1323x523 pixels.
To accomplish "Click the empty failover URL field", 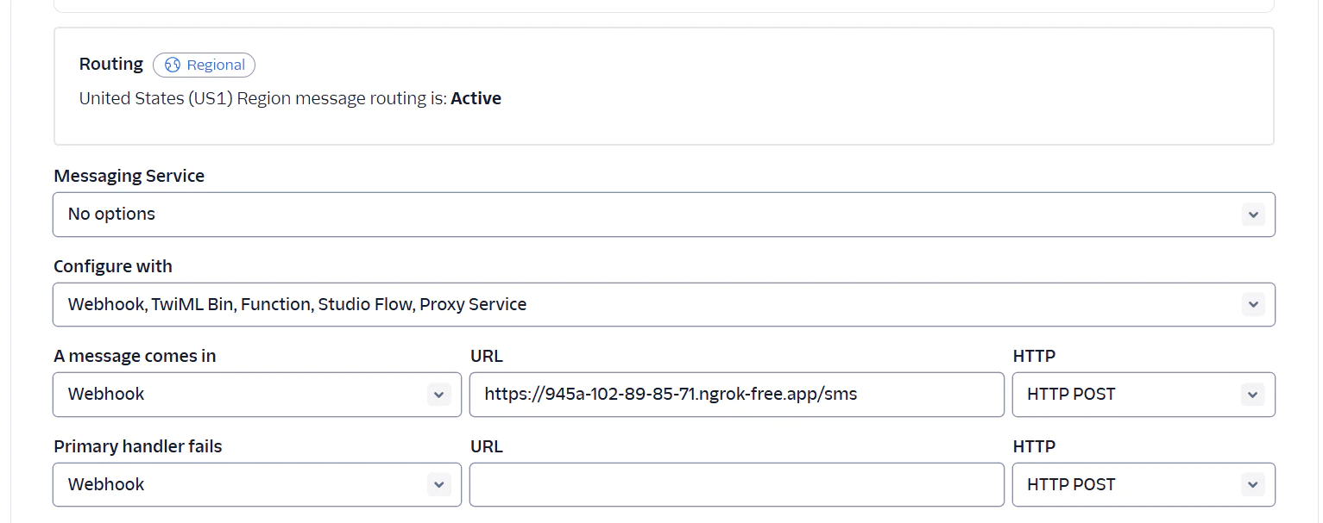I will 736,484.
